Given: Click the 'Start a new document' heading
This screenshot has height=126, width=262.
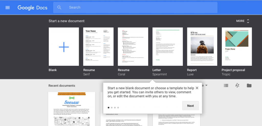Looking at the screenshot, I should click(x=67, y=21).
